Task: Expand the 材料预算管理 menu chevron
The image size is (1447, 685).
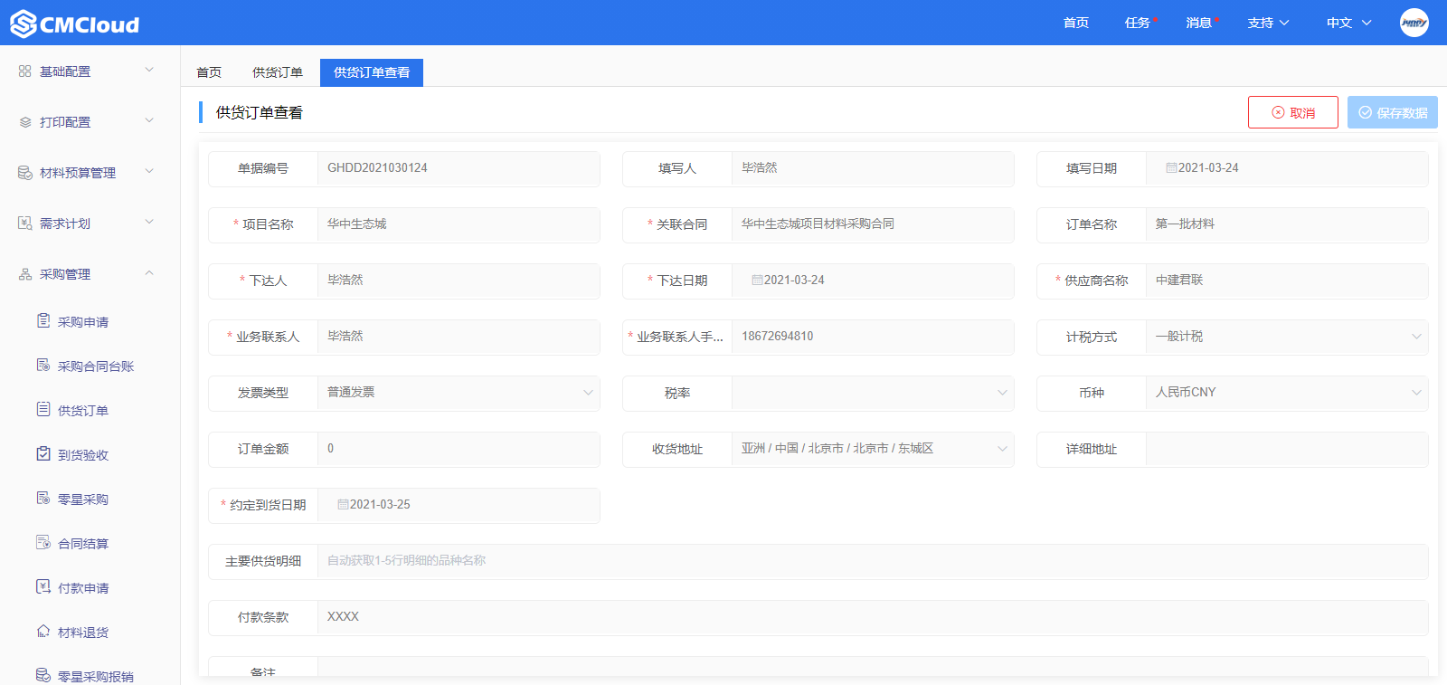Action: (x=149, y=172)
